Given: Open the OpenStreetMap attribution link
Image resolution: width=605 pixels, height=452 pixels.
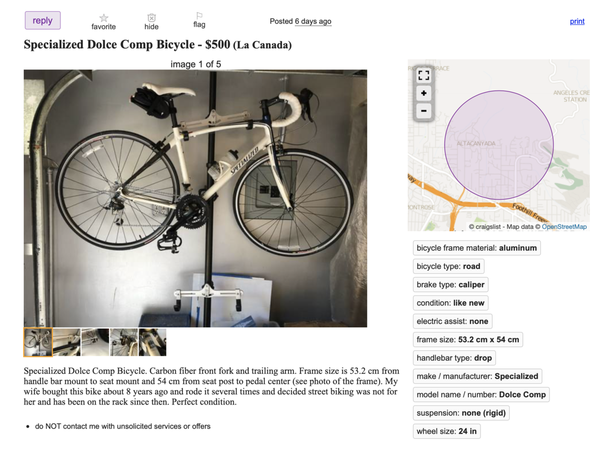Looking at the screenshot, I should 564,227.
